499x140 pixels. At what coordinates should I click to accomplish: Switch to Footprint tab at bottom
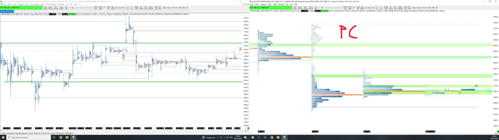10,133
